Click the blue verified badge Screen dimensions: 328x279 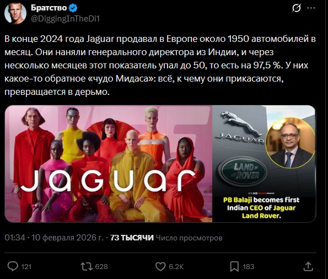(x=73, y=8)
